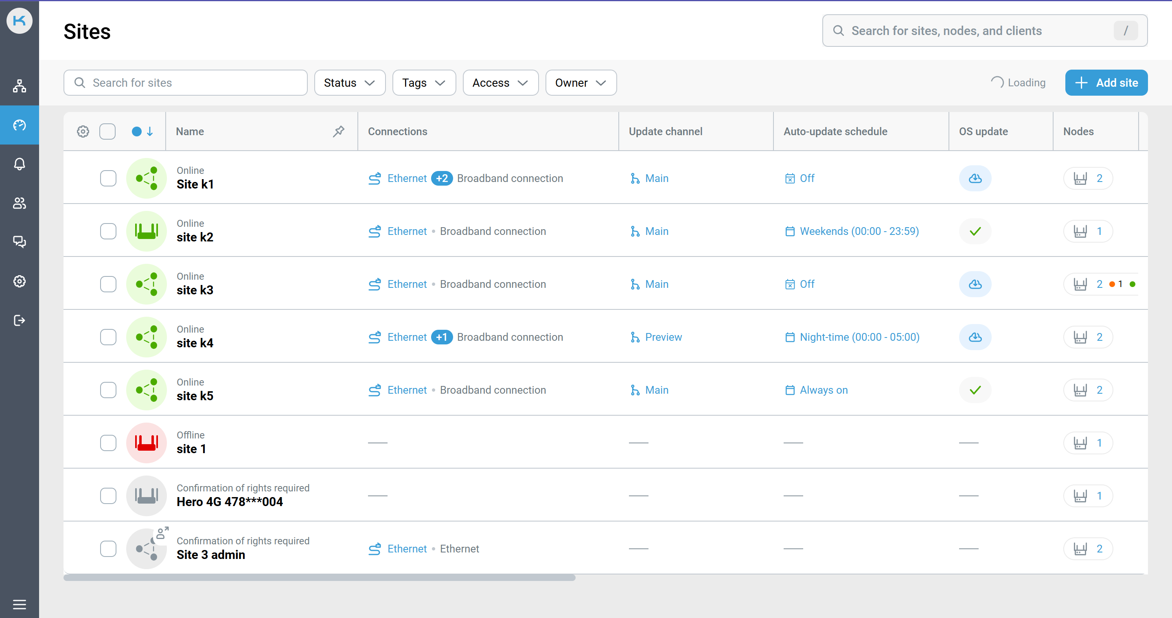
Task: Expand the Owner filter dropdown
Action: click(581, 83)
